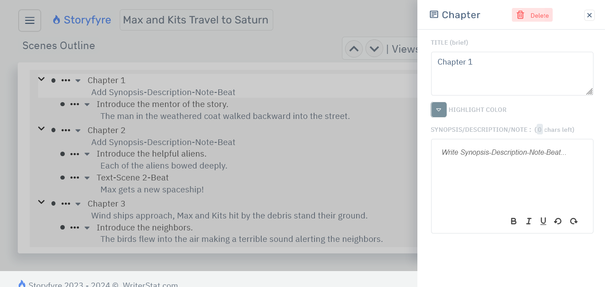
Task: Collapse Chapter 2 in the outline
Action: tap(41, 129)
